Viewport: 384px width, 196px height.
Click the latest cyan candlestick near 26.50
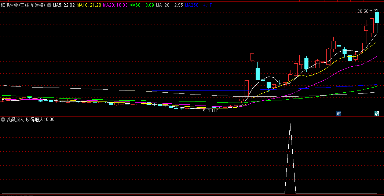377,17
